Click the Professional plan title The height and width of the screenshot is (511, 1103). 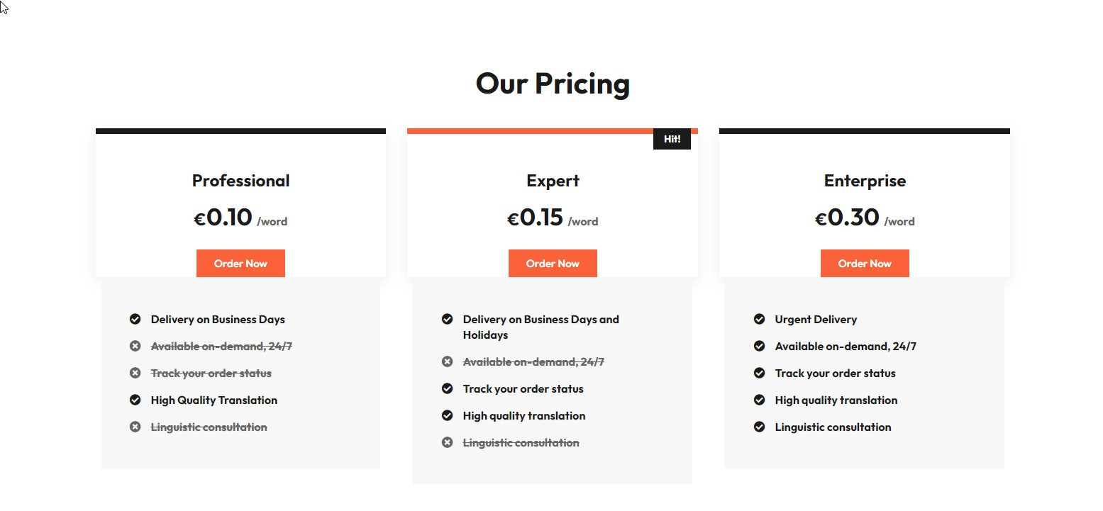240,181
